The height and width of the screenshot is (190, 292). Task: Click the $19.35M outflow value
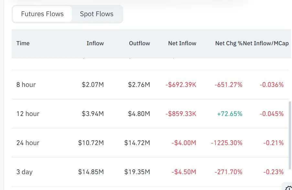137,172
